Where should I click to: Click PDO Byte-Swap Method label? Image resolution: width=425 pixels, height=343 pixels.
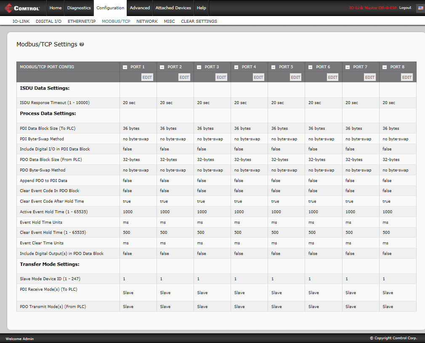[x=42, y=170]
